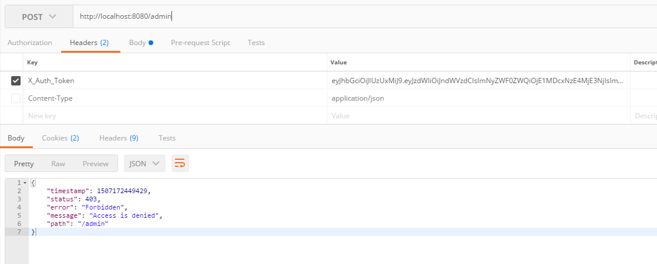Click the wrap lines icon

(180, 164)
